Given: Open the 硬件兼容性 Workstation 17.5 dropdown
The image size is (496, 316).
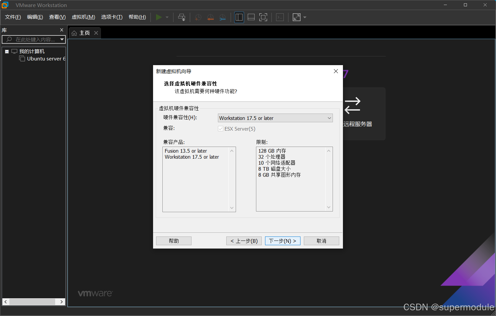Looking at the screenshot, I should coord(275,118).
